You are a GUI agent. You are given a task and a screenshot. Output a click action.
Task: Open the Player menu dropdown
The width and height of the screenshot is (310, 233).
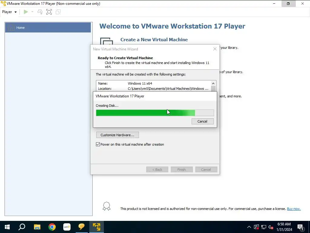[x=9, y=12]
